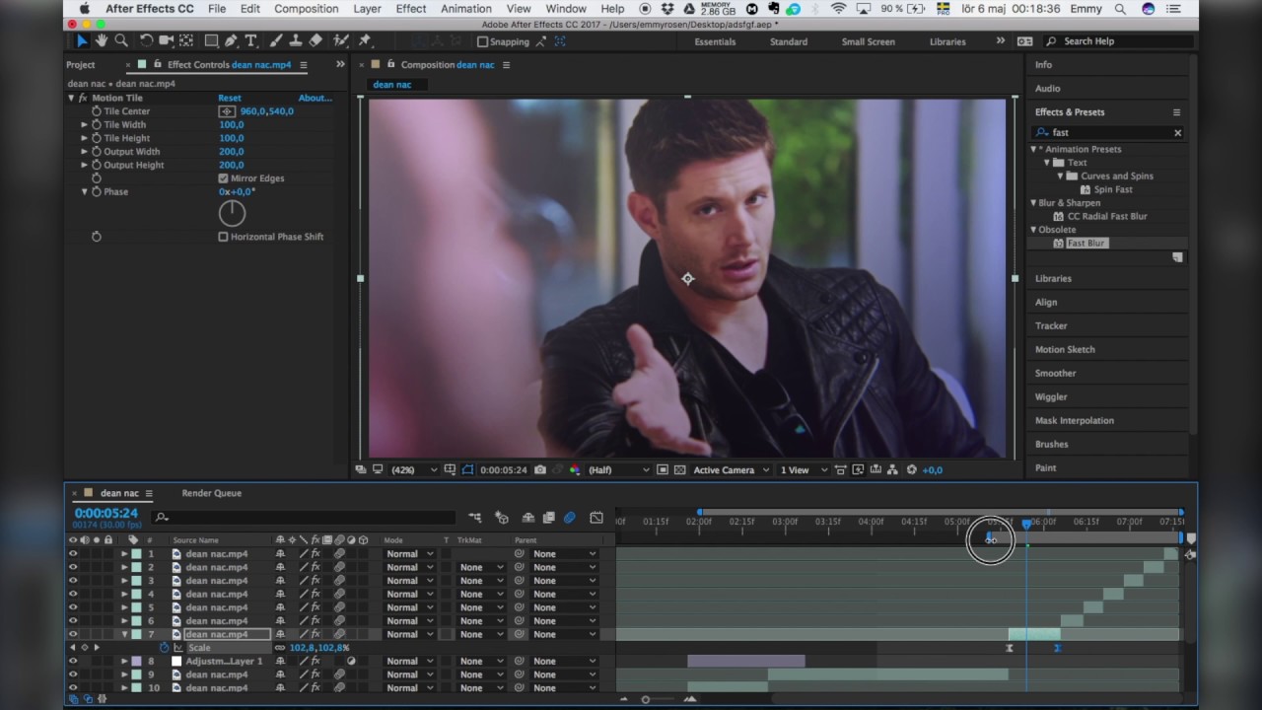Click the timeline zoom slider handle
This screenshot has width=1262, height=710.
[x=646, y=699]
